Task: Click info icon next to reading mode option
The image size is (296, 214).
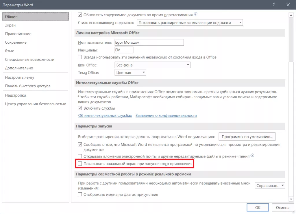Action: click(x=252, y=156)
